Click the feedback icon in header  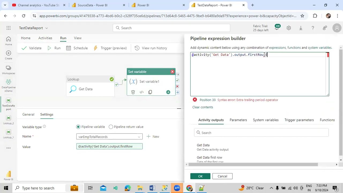click(325, 28)
